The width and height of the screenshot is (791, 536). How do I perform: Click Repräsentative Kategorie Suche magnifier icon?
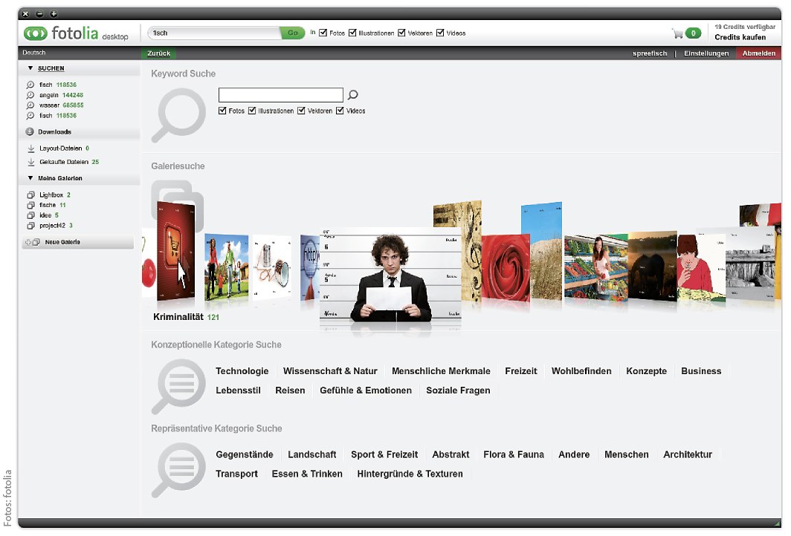pyautogui.click(x=178, y=469)
